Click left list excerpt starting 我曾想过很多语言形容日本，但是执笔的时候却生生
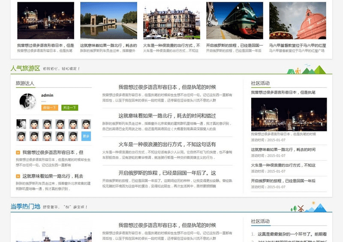The image size is (343, 242). [x=53, y=162]
